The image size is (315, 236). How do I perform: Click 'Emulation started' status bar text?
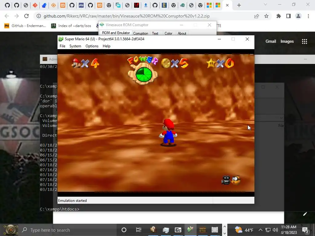[x=72, y=200]
